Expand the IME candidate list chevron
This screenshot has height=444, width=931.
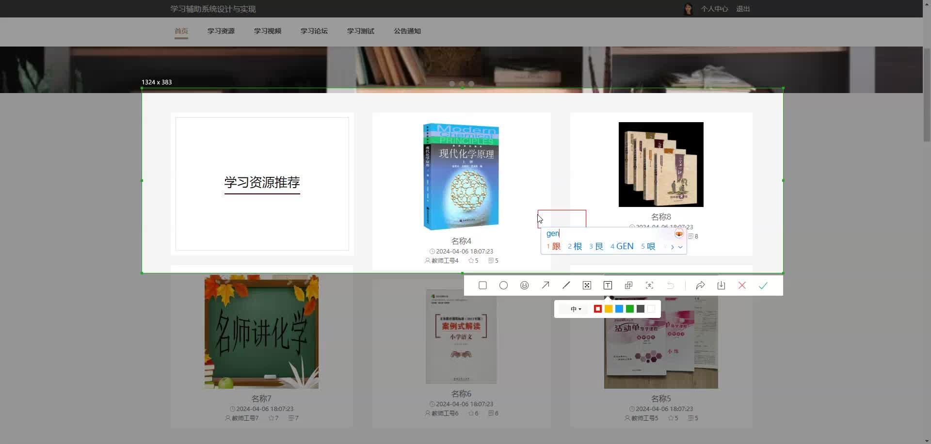coord(680,247)
